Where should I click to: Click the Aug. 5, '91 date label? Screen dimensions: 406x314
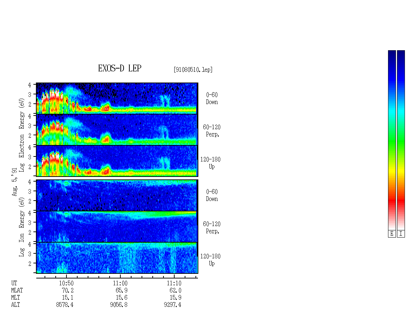point(14,182)
